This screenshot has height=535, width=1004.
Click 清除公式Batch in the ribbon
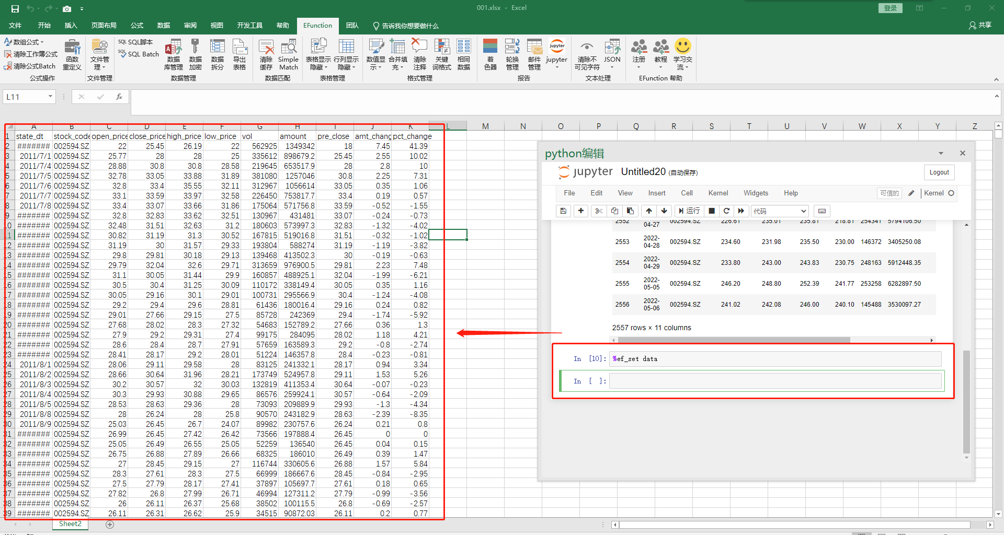point(30,66)
